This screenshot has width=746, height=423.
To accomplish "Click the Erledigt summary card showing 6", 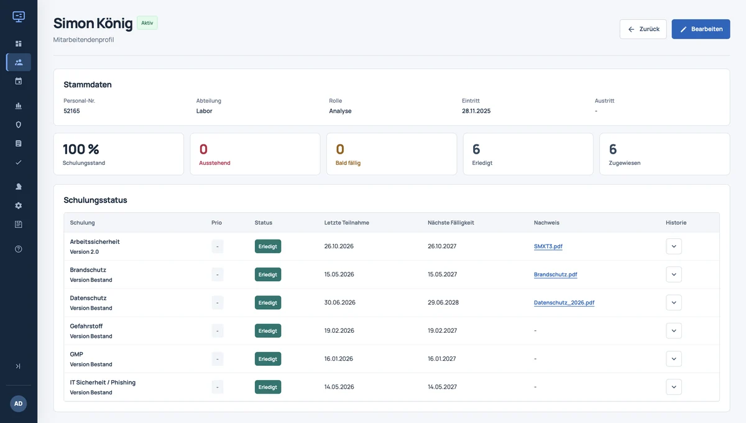I will tap(528, 154).
